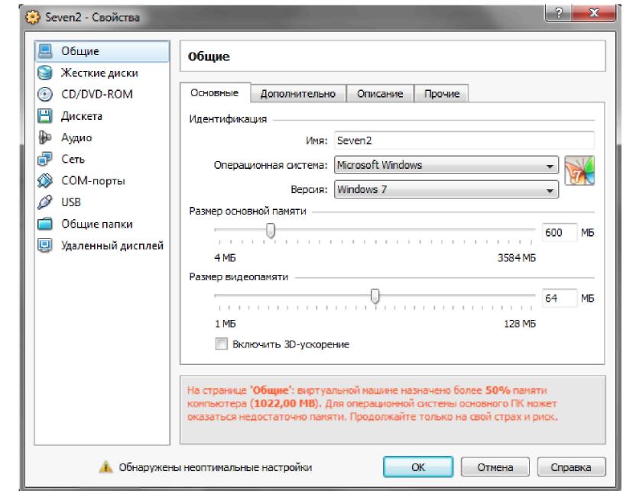This screenshot has width=636, height=491.
Task: Enable the Включить 3D-ускорение checkbox
Action: [x=221, y=344]
